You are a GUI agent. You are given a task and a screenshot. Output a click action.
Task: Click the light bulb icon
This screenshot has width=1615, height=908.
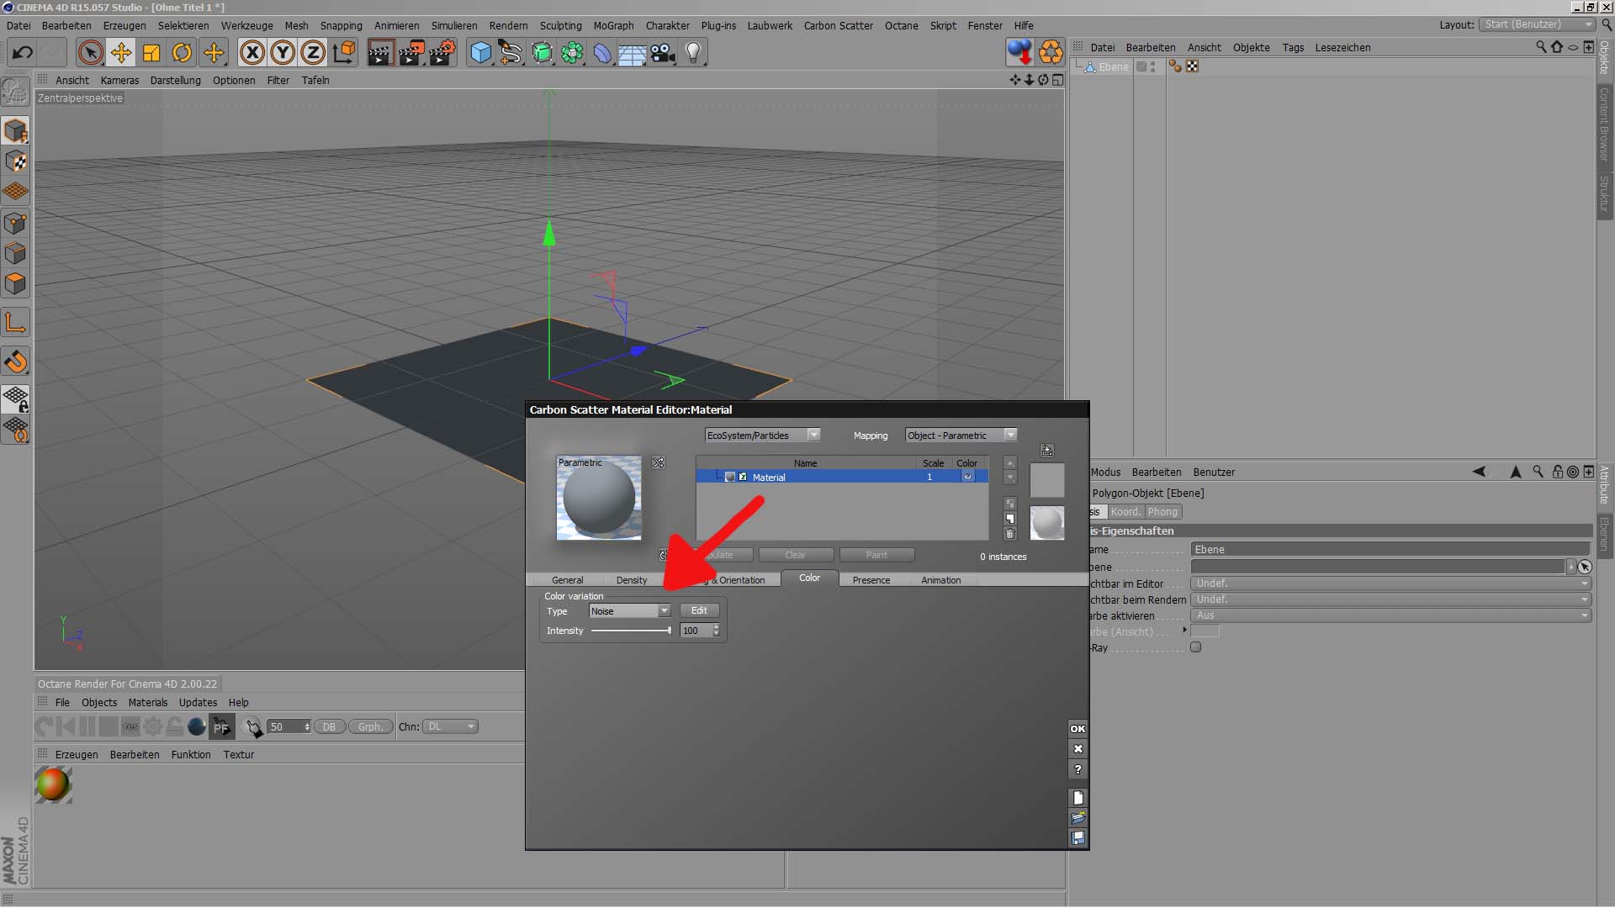point(693,53)
